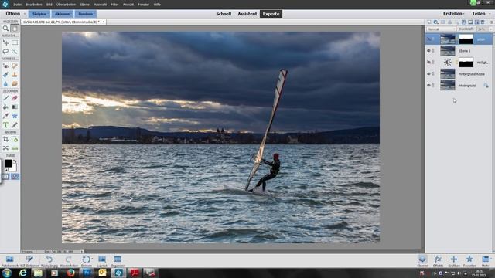Select the Move tool
Screen dimensions: 495x278
tap(5, 42)
